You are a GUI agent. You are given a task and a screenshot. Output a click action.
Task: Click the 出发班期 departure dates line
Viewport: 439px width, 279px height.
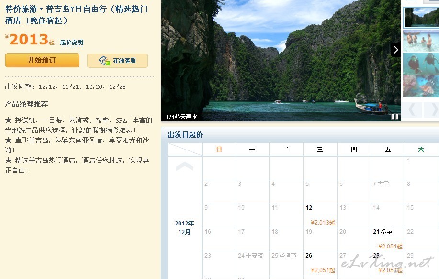(x=65, y=86)
